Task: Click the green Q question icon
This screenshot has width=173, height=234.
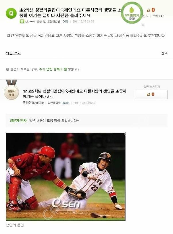Action: coord(11,13)
